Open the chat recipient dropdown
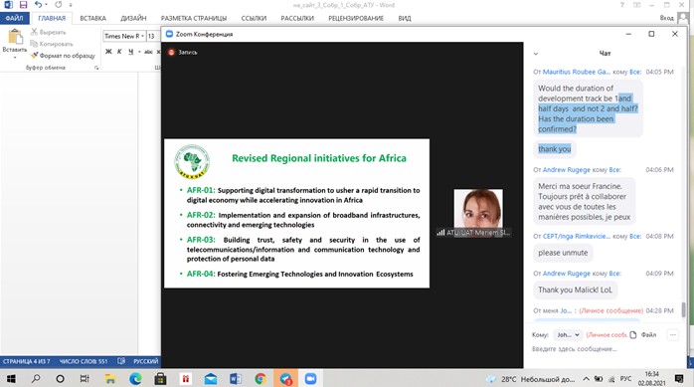Viewport: 694px width, 387px height. click(x=568, y=334)
